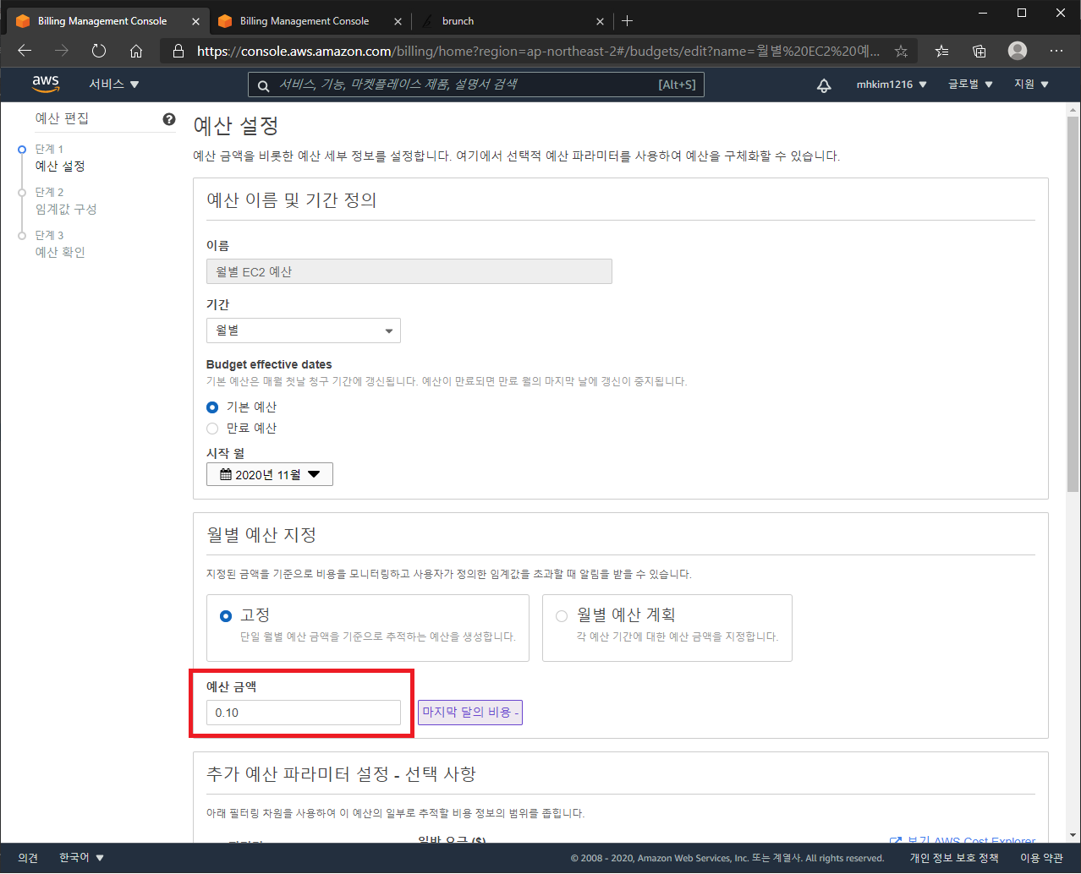Open the 2020년 11월 start month picker
Image resolution: width=1081 pixels, height=874 pixels.
click(270, 474)
